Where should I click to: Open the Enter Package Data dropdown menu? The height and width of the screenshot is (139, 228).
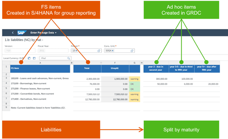(x=43, y=33)
